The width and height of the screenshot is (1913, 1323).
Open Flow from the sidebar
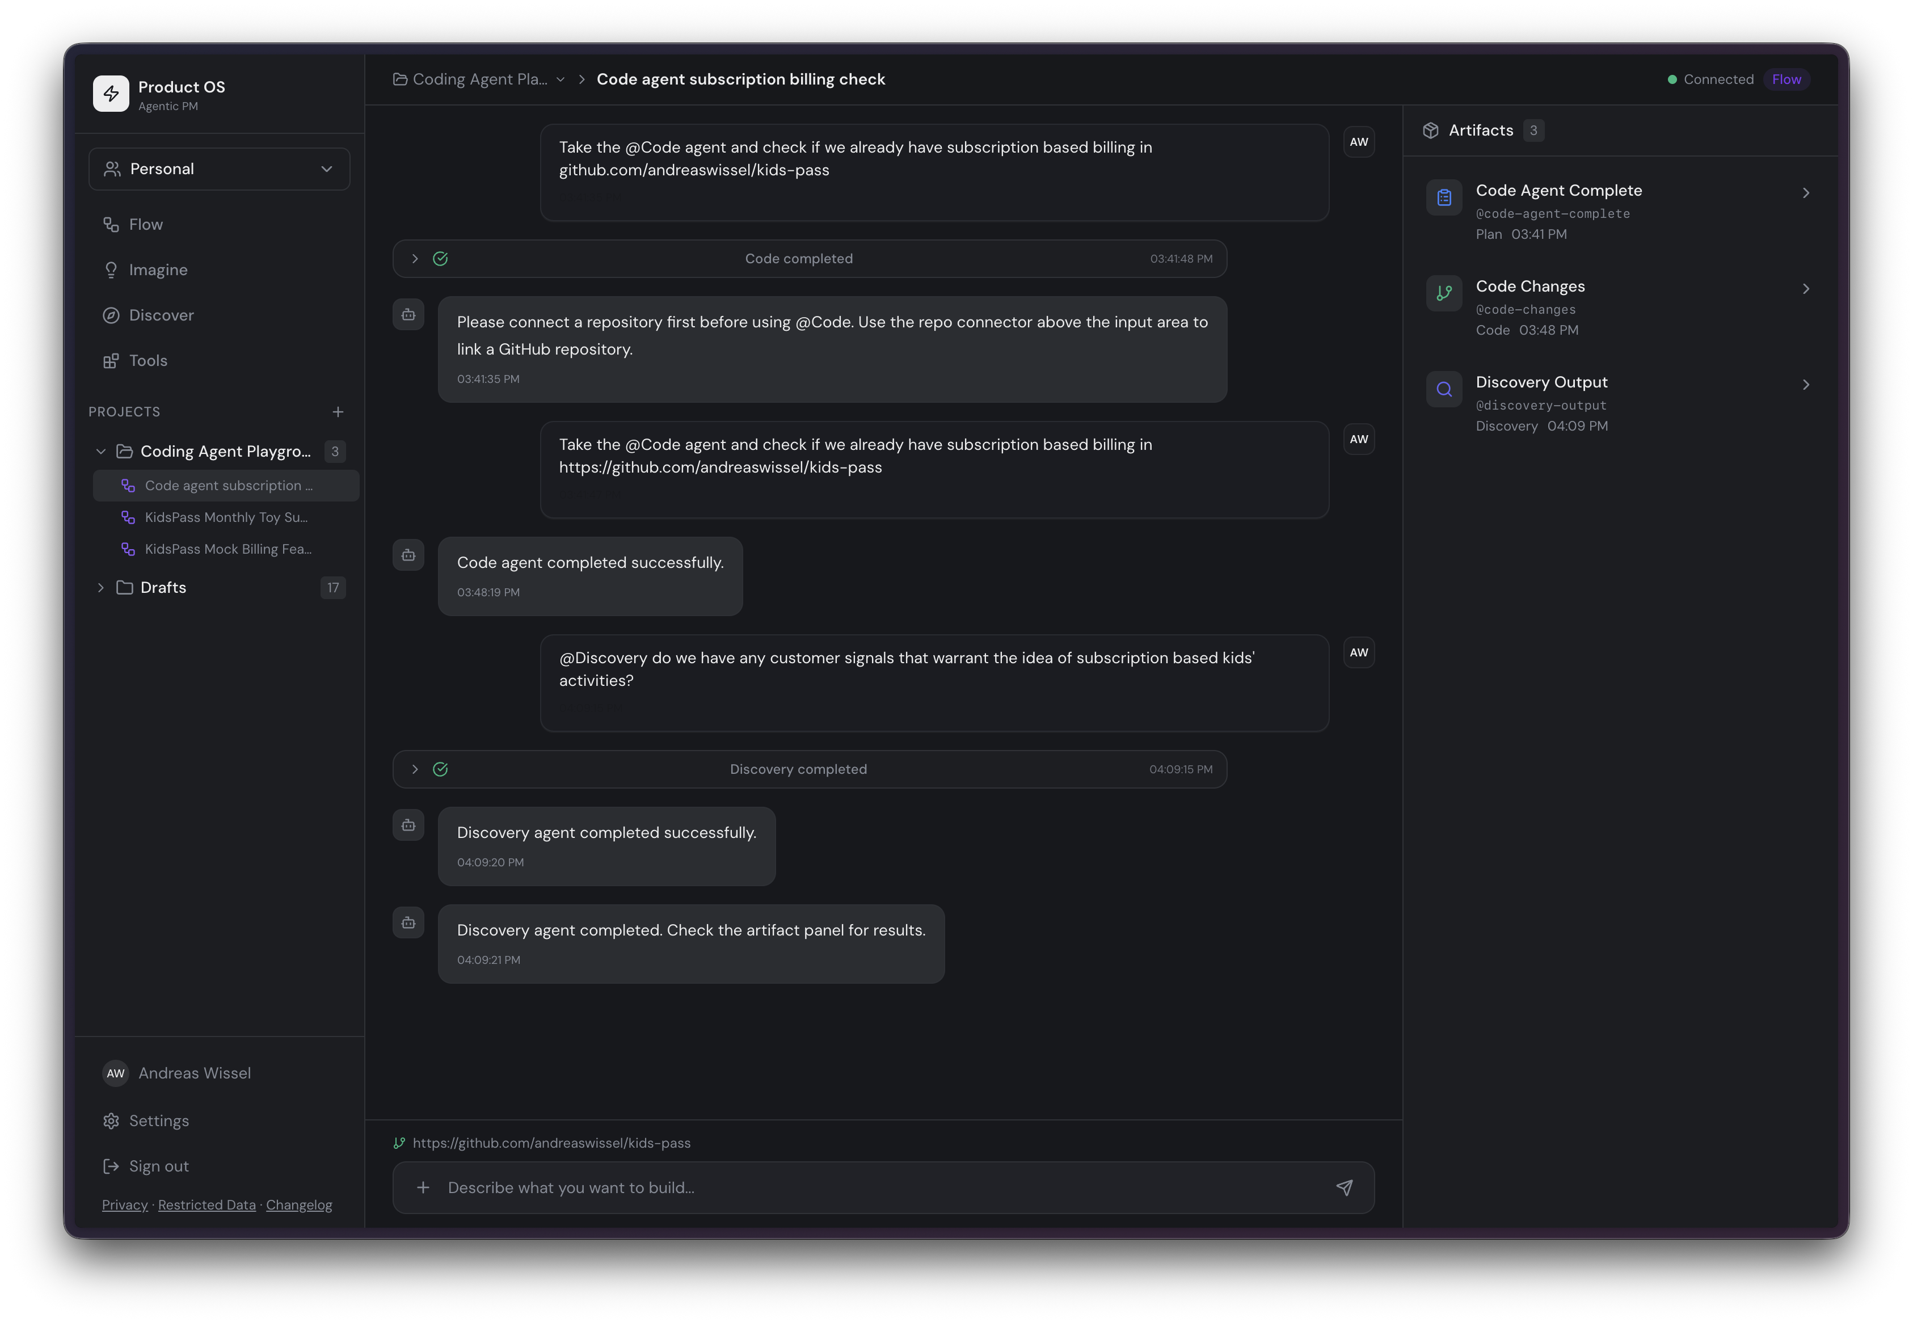click(146, 224)
